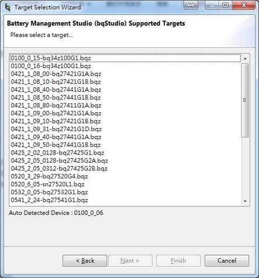This screenshot has width=259, height=278.
Task: Click the double-arrow button in title bar
Action: tap(191, 5)
